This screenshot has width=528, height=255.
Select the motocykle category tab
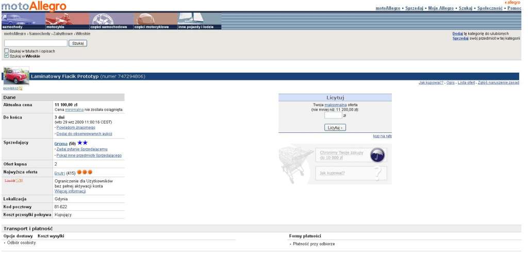[x=68, y=21]
